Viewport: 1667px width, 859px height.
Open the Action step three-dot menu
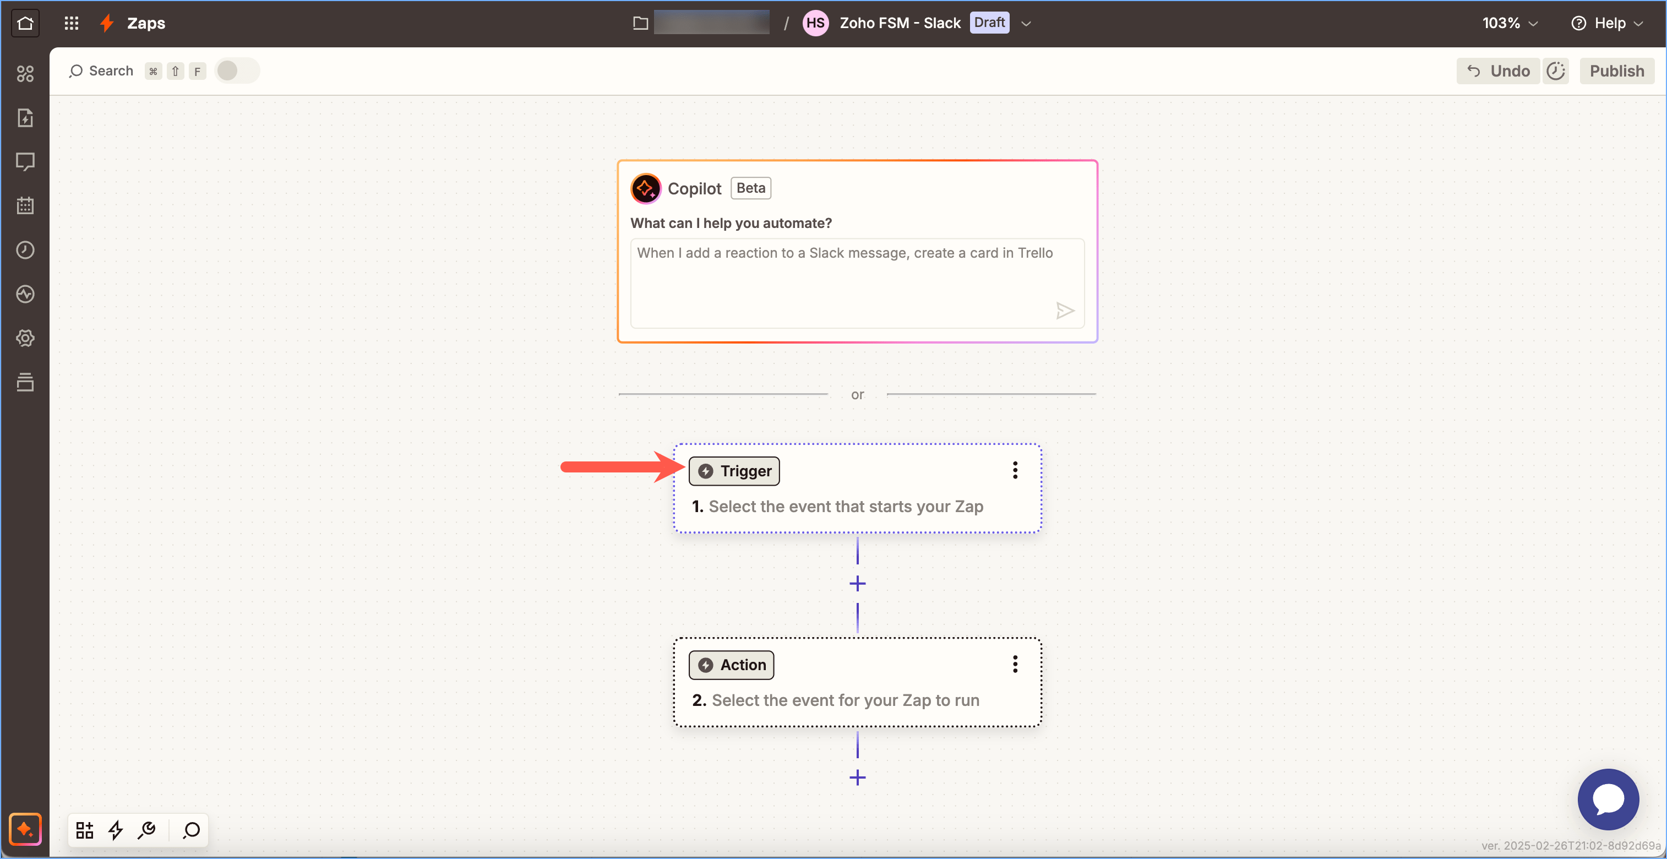1015,664
